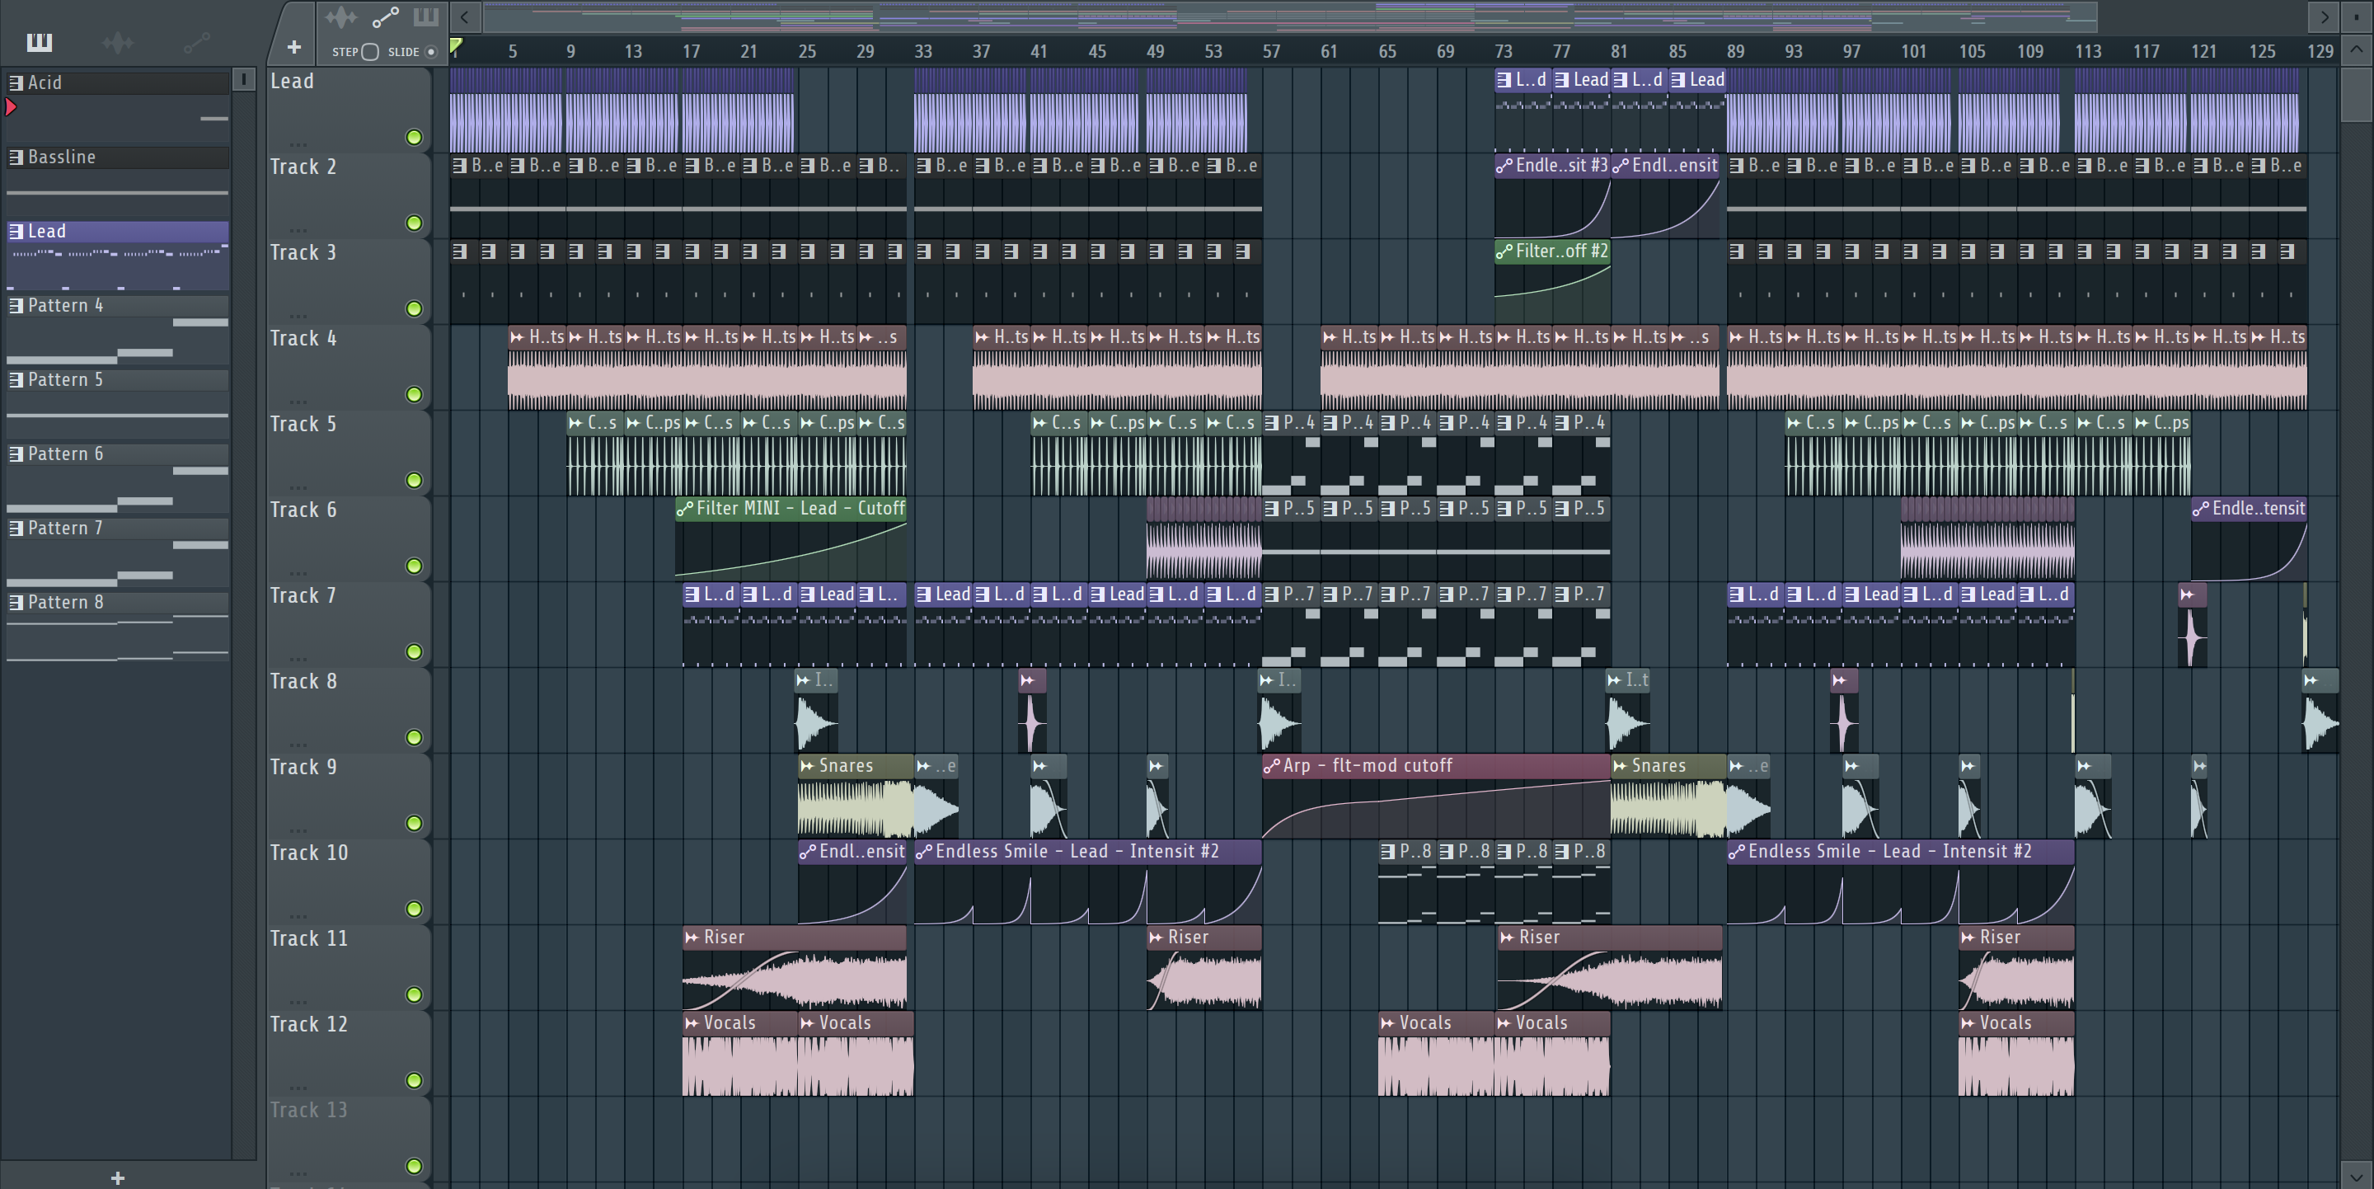This screenshot has height=1189, width=2374.
Task: Jump to bar 25 on timeline ruler
Action: click(806, 52)
